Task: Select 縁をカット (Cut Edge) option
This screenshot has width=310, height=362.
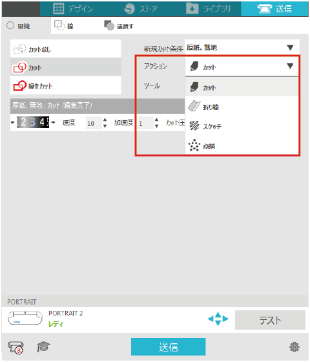Action: pos(65,85)
